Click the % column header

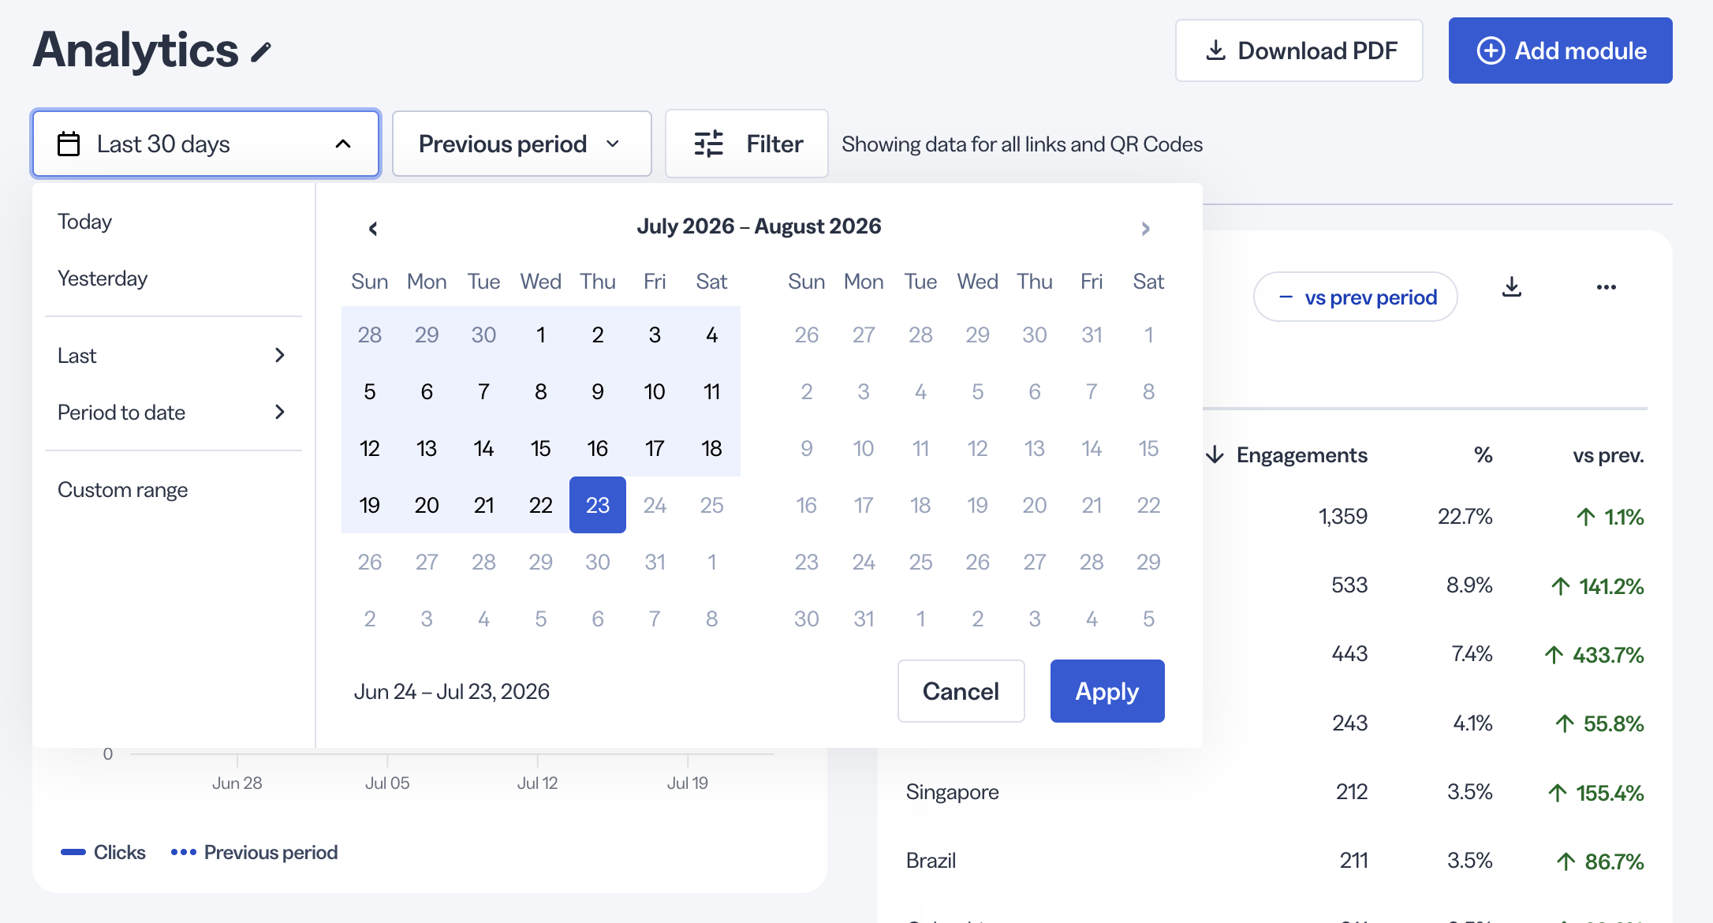click(1483, 455)
